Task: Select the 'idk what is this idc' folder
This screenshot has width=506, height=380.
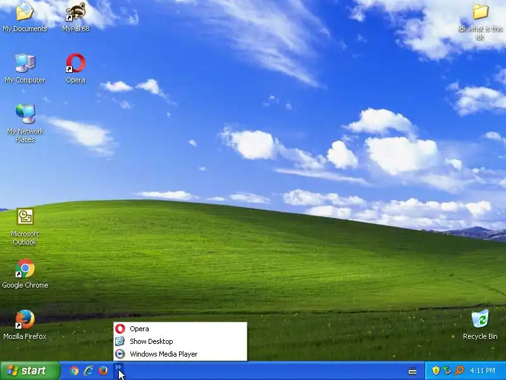Action: [x=480, y=22]
